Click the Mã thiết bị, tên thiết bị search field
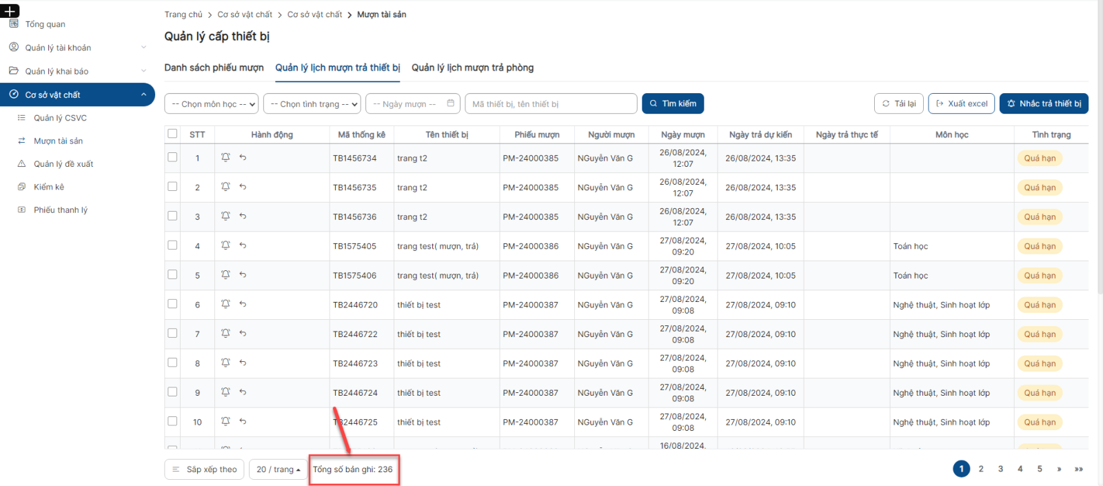 pyautogui.click(x=551, y=103)
